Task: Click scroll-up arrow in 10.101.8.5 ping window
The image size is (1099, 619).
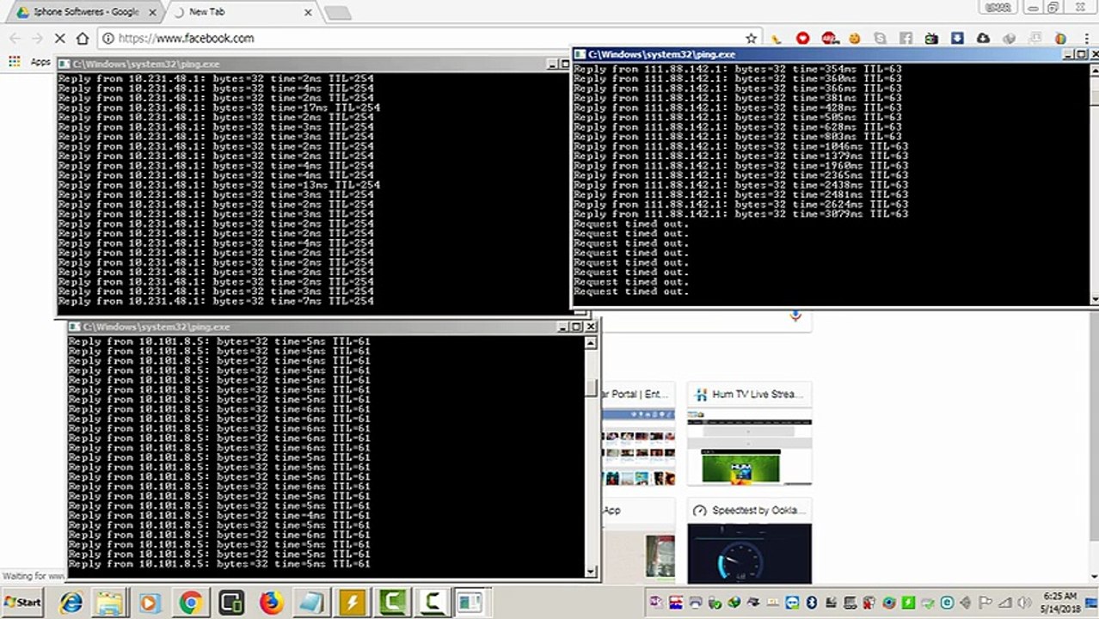Action: click(x=591, y=343)
